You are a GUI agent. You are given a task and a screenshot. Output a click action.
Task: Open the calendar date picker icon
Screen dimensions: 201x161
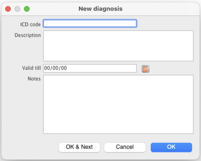click(x=145, y=69)
